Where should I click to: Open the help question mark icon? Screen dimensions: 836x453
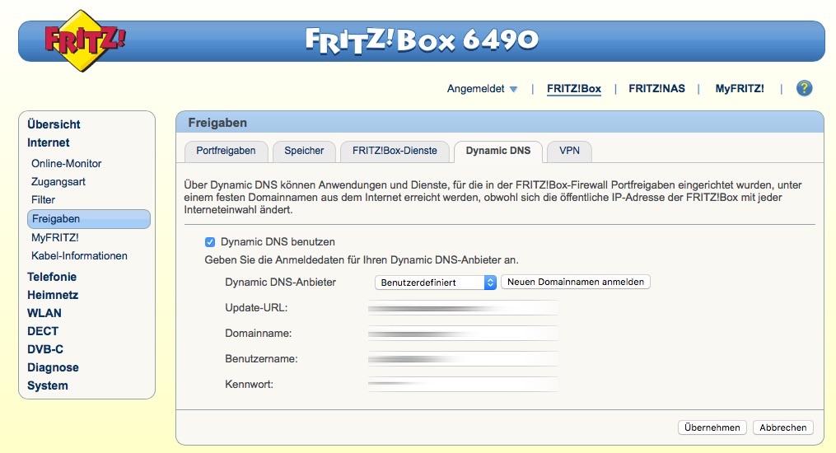pyautogui.click(x=804, y=89)
